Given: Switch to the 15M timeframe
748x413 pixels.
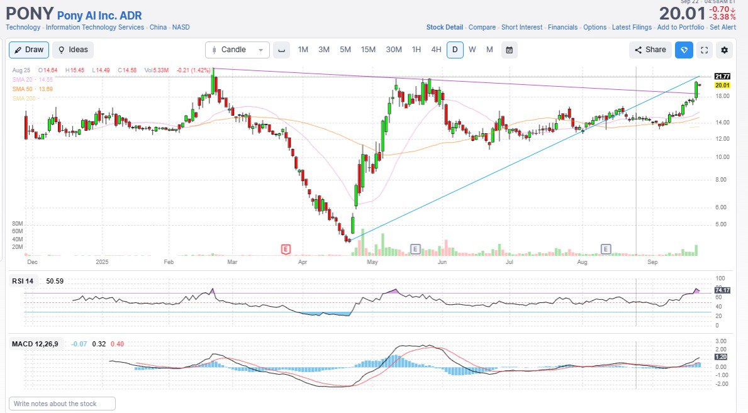Looking at the screenshot, I should 368,50.
